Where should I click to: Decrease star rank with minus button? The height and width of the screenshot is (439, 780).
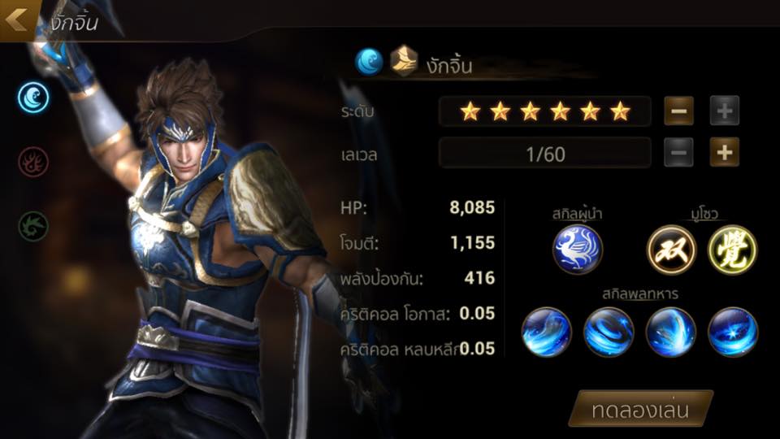(679, 111)
